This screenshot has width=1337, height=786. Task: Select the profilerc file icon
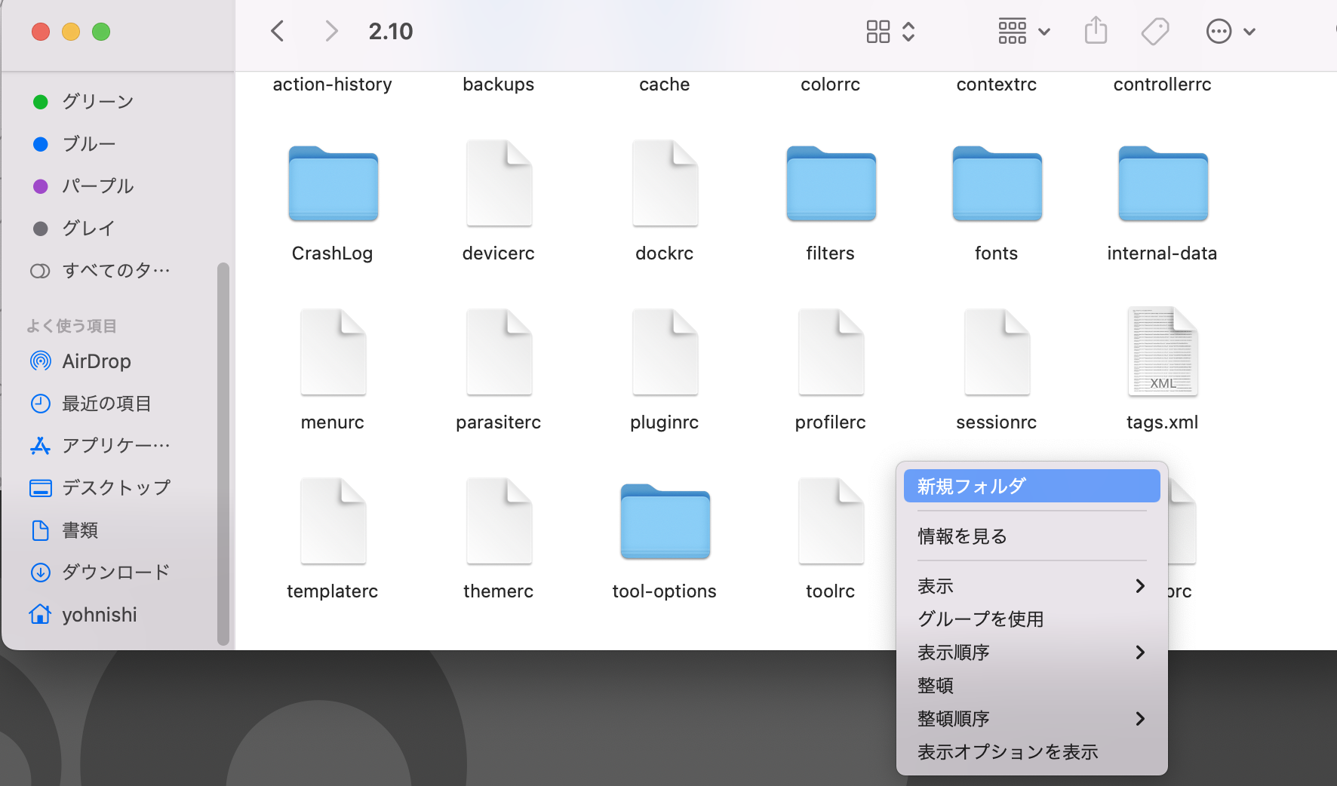click(x=831, y=352)
